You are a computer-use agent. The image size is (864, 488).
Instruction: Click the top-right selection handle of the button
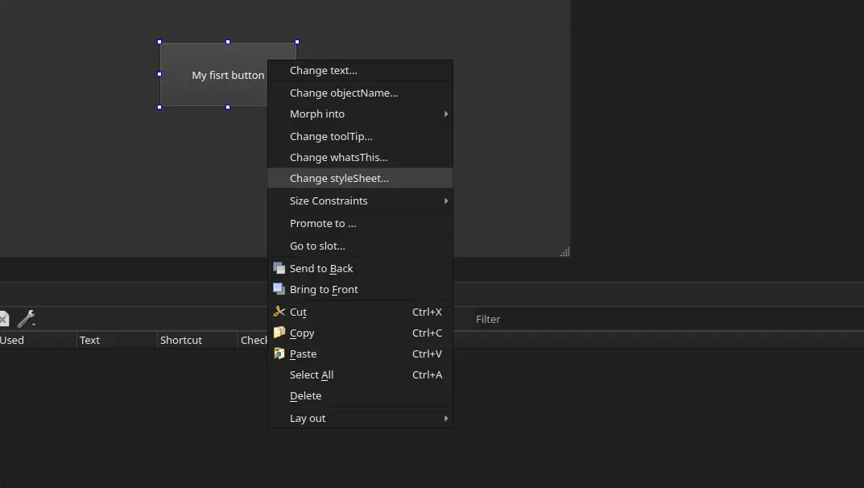tap(297, 42)
